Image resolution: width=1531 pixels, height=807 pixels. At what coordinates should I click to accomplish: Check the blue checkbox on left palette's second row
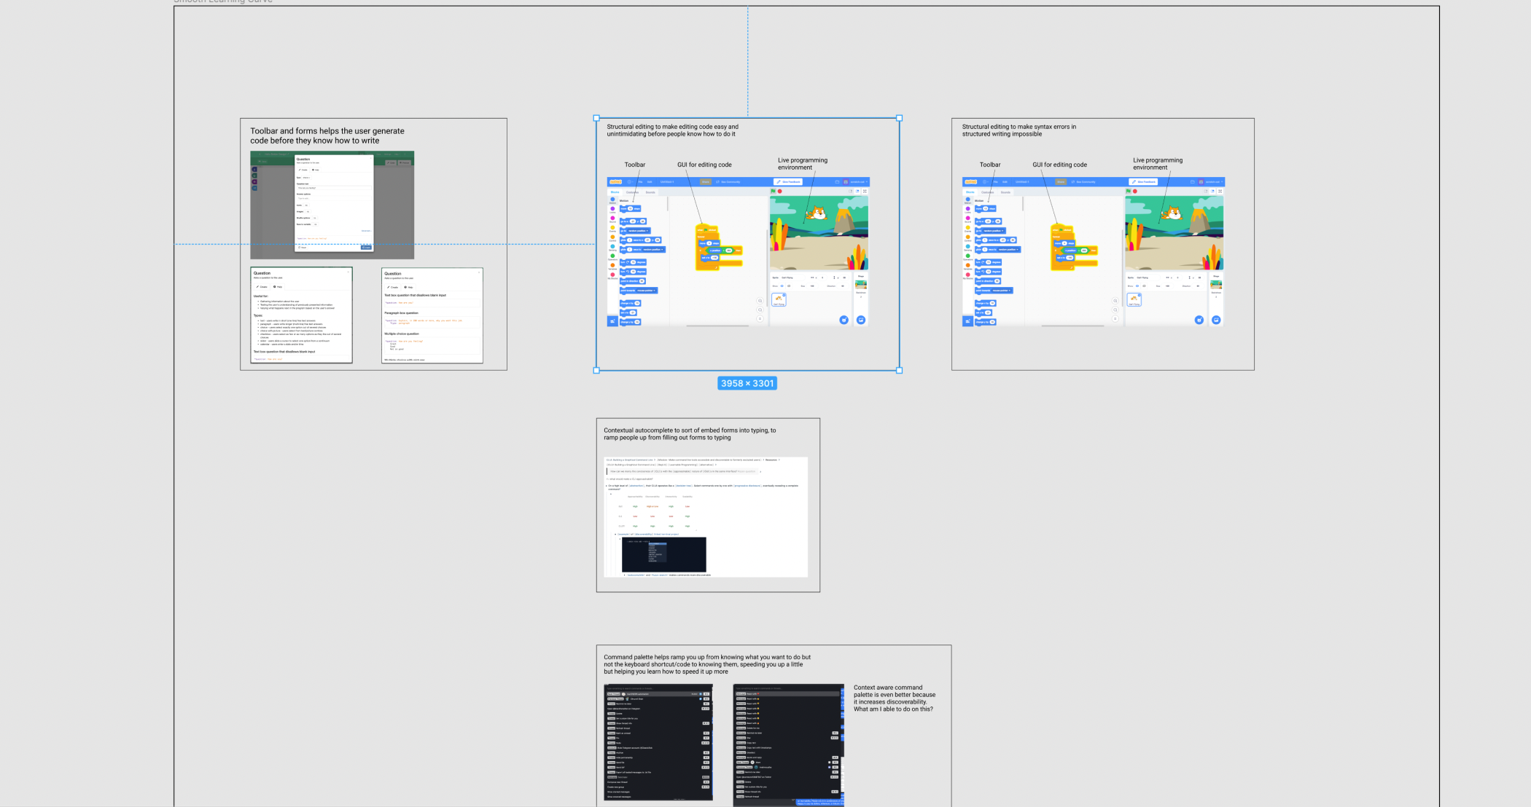point(701,699)
